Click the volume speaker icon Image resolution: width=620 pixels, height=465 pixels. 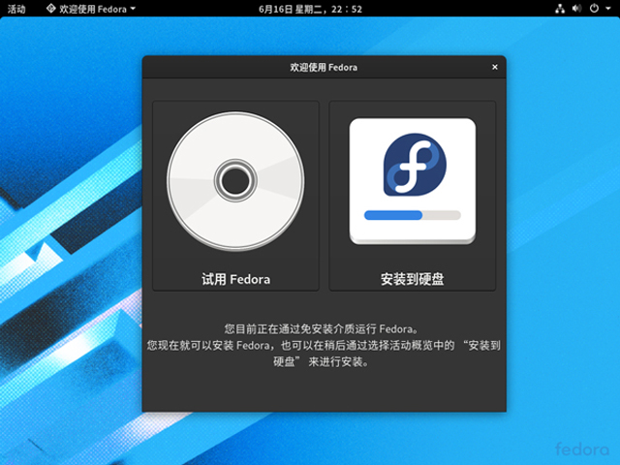(578, 9)
